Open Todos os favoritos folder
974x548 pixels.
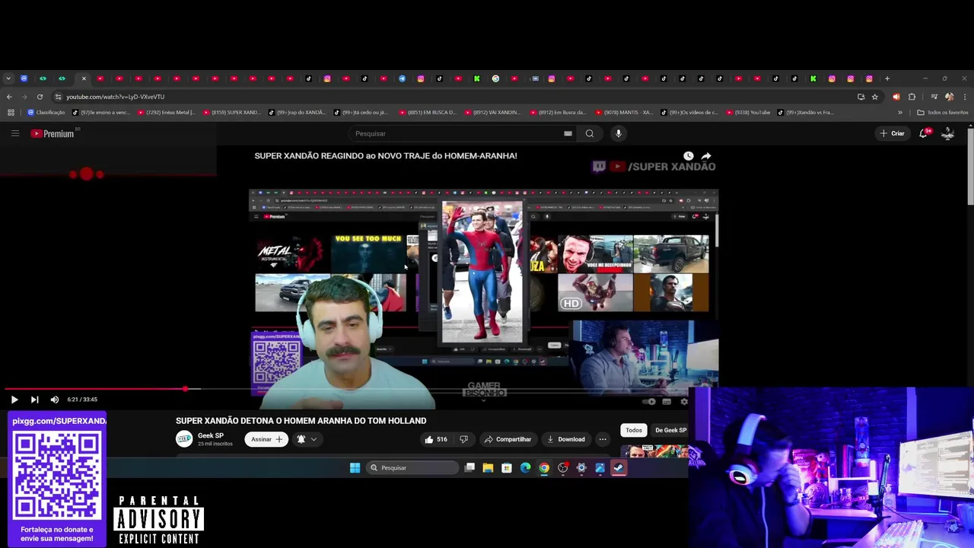click(943, 113)
